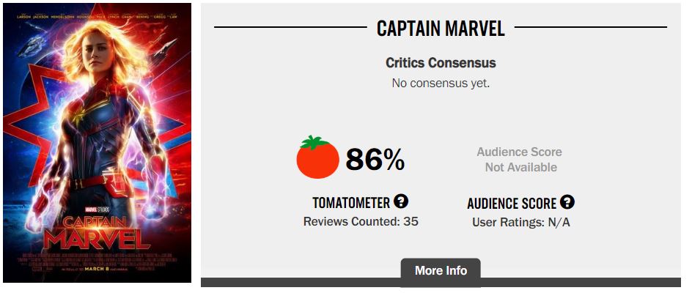Click the cast names atop the poster
This screenshot has height=304, width=692.
tap(97, 16)
